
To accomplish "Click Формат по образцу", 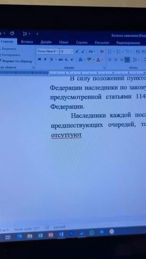I will click(x=17, y=61).
